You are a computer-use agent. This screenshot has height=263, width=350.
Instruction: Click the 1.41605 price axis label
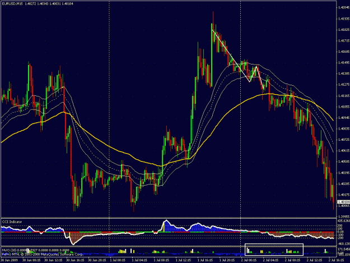(344, 52)
